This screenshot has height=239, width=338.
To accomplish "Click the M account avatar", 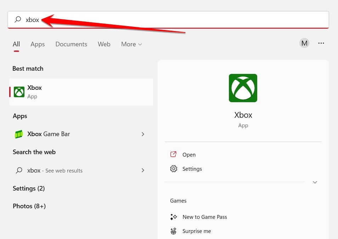I will coord(304,43).
